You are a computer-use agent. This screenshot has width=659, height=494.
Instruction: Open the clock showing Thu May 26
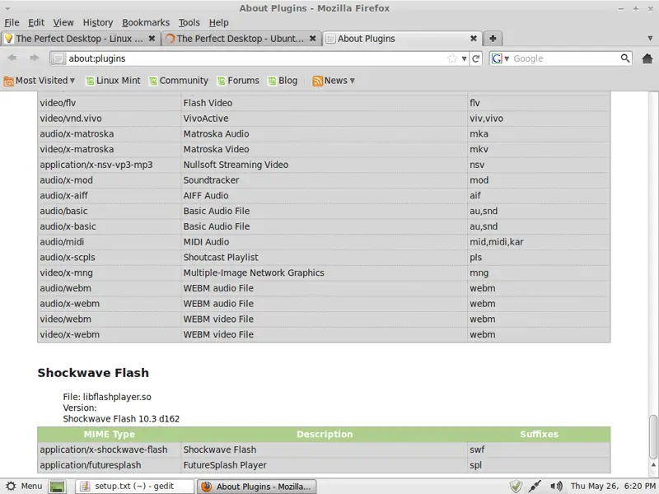tap(612, 486)
